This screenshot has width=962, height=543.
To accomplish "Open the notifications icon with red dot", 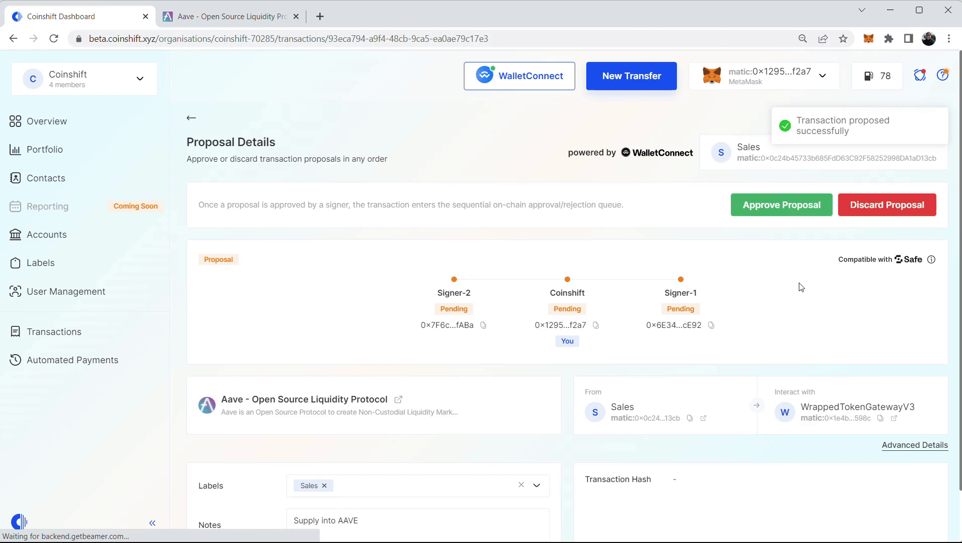I will 920,76.
